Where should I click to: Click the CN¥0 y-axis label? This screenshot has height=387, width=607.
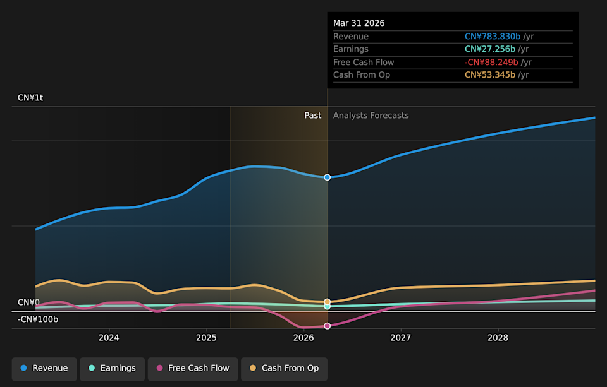[x=28, y=302]
